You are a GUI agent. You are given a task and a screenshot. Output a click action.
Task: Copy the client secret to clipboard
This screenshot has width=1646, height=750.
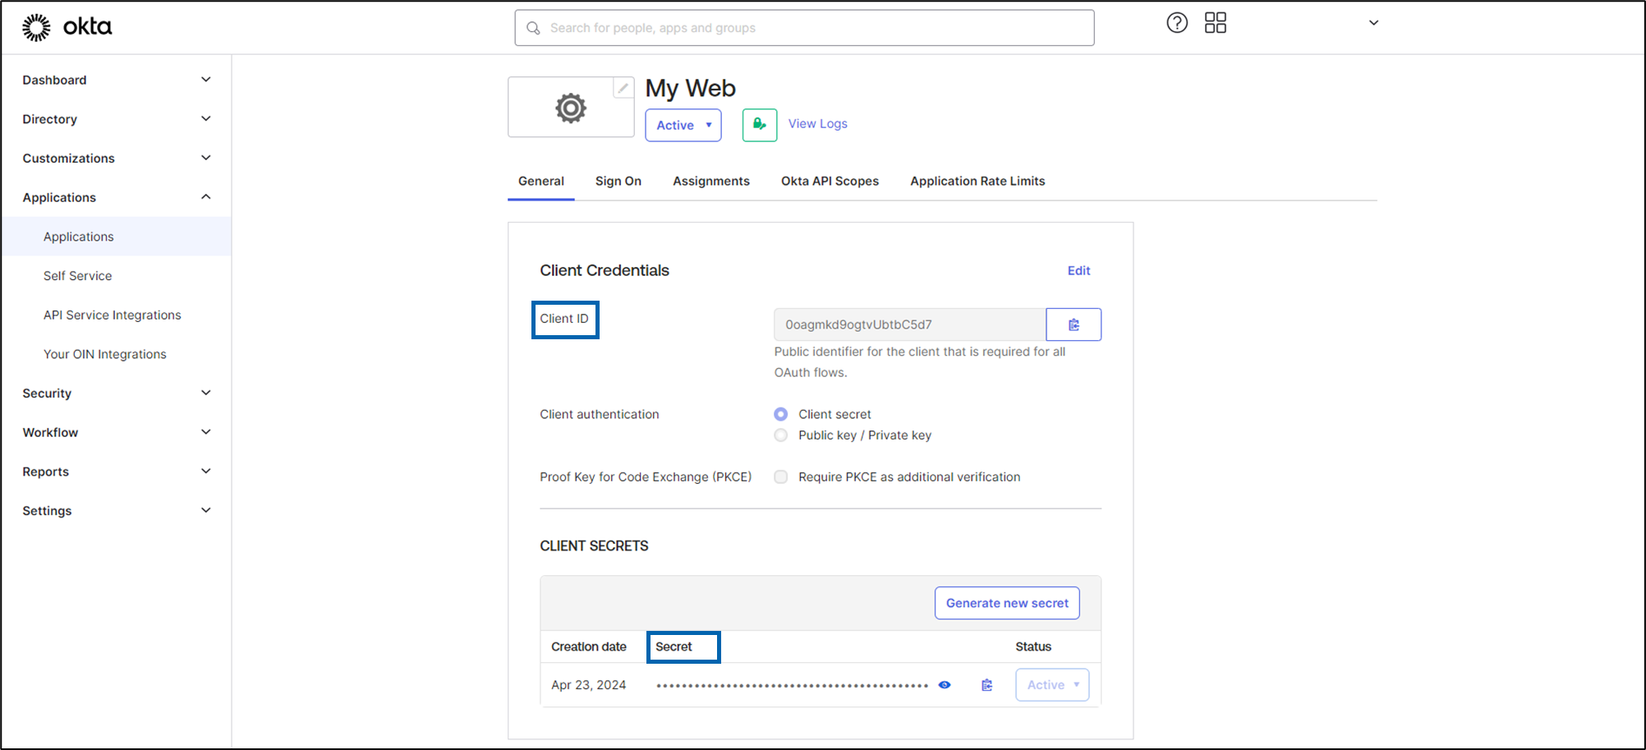[987, 685]
